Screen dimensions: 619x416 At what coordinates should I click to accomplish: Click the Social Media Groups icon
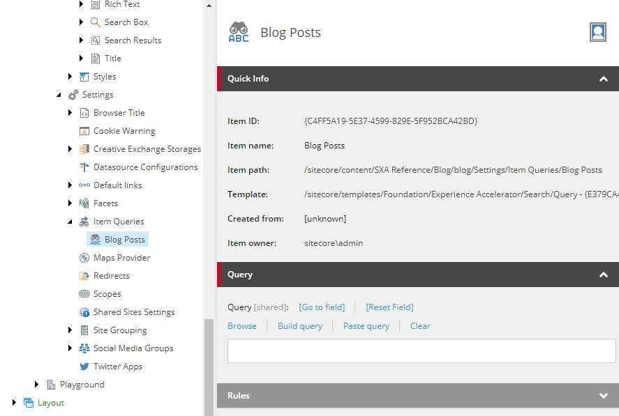[84, 348]
